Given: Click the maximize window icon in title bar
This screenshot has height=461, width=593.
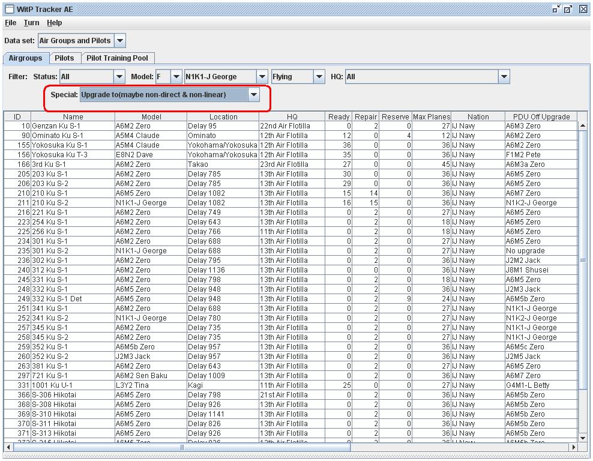Looking at the screenshot, I should click(569, 9).
